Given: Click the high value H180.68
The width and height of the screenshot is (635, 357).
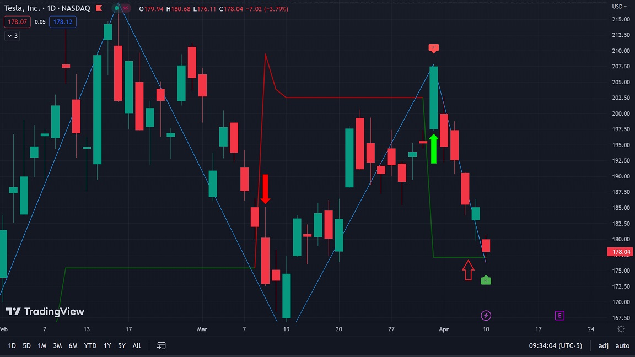Looking at the screenshot, I should [178, 9].
